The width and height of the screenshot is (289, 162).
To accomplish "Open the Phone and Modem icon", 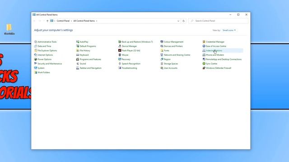I will coord(204,55).
